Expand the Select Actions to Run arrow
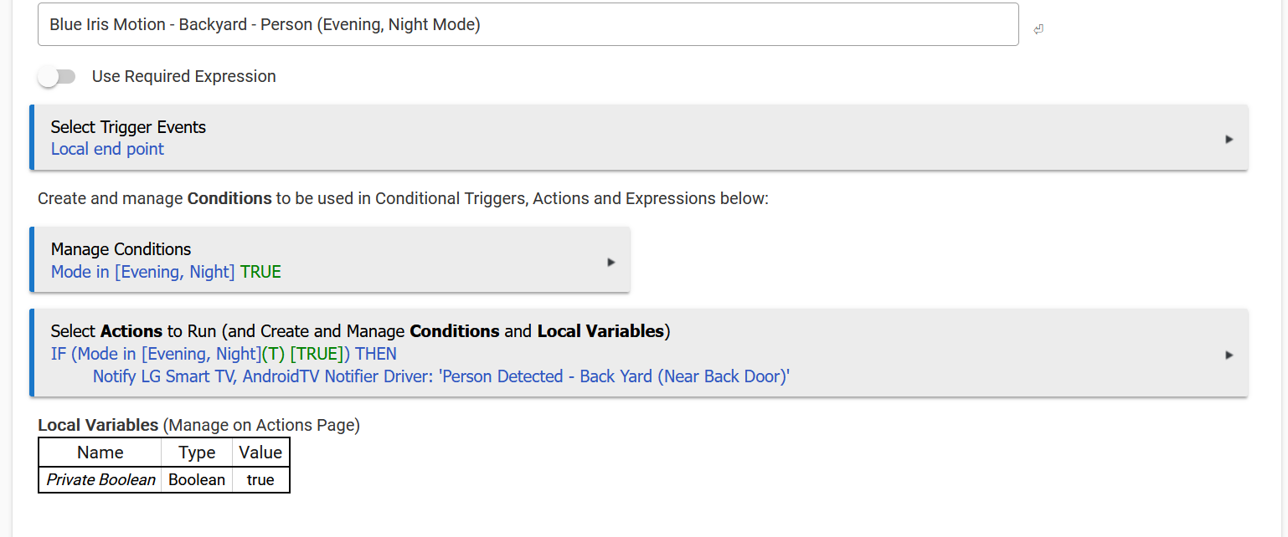The image size is (1288, 537). [1229, 355]
